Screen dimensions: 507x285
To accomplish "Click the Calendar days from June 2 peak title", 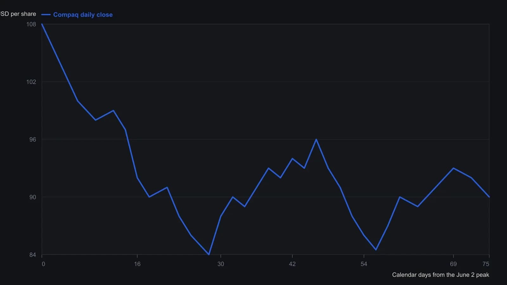I will 440,275.
